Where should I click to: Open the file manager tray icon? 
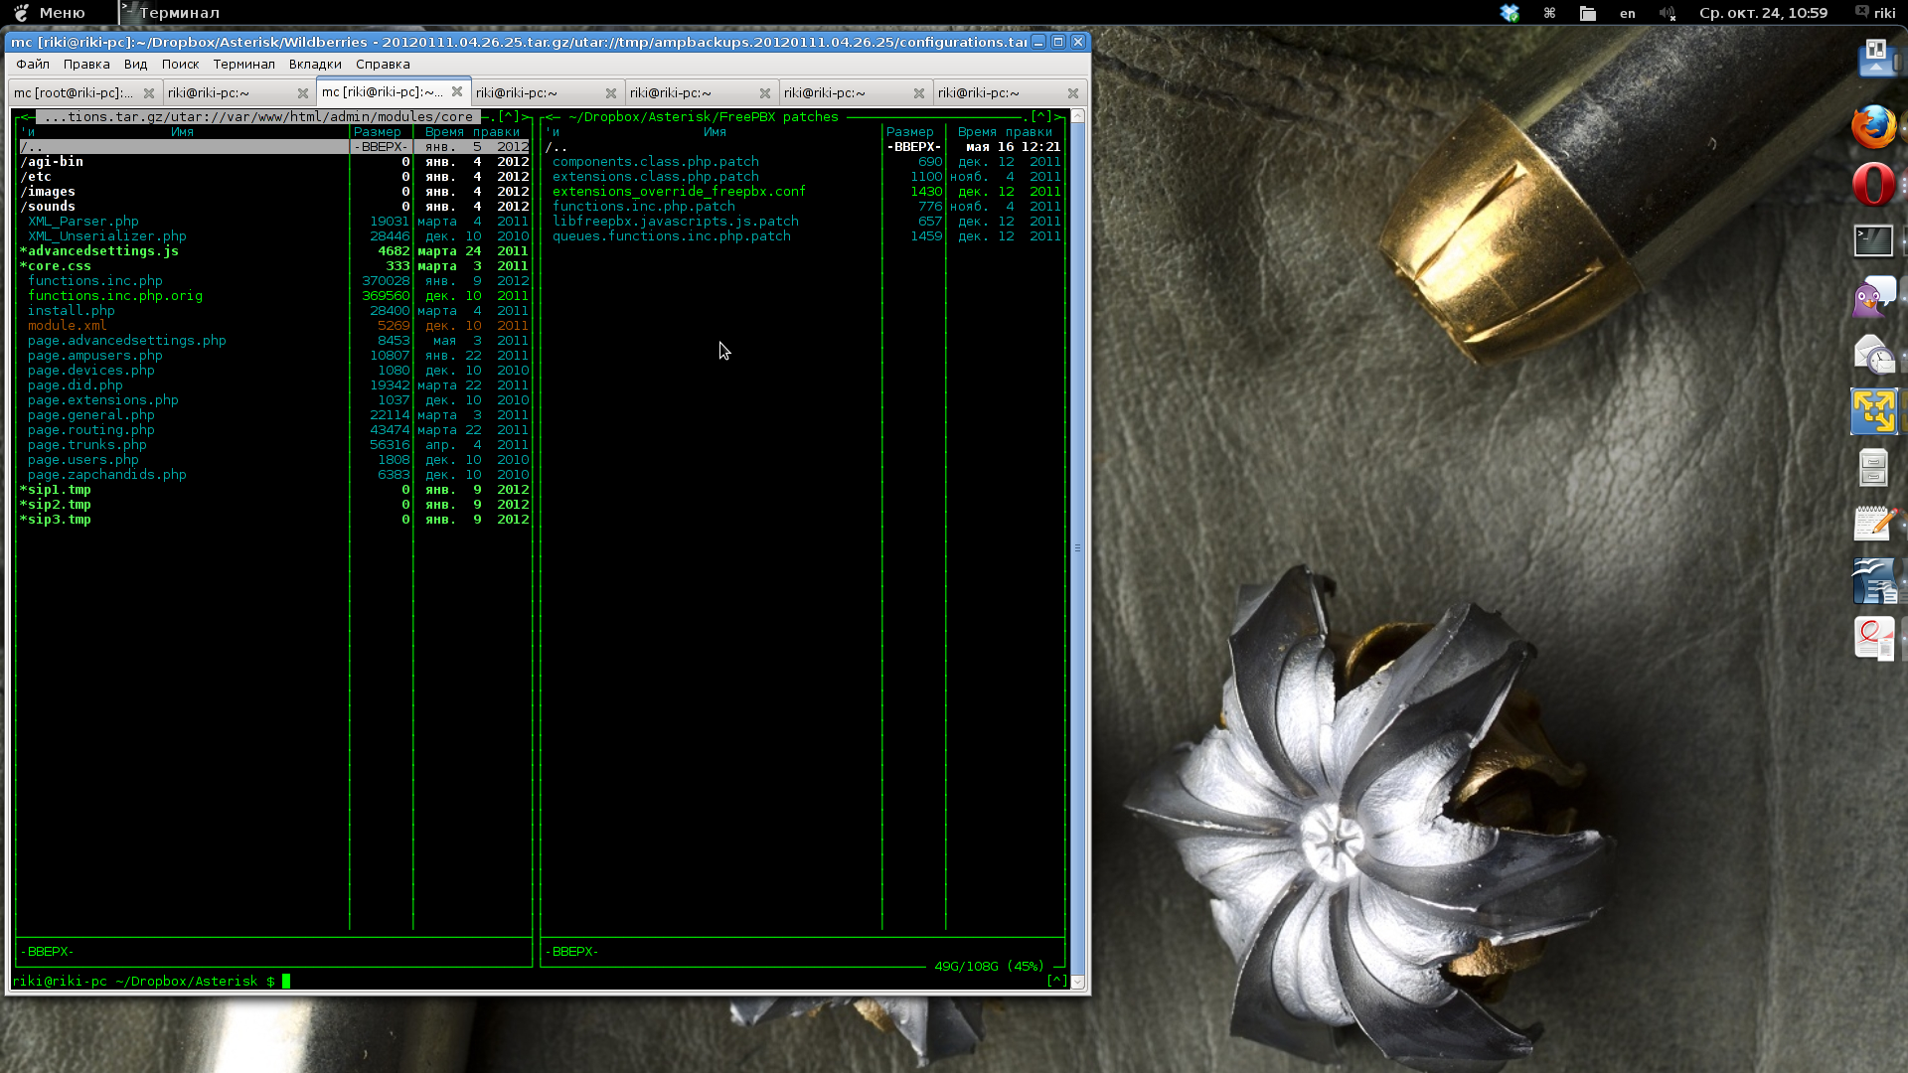point(1588,13)
